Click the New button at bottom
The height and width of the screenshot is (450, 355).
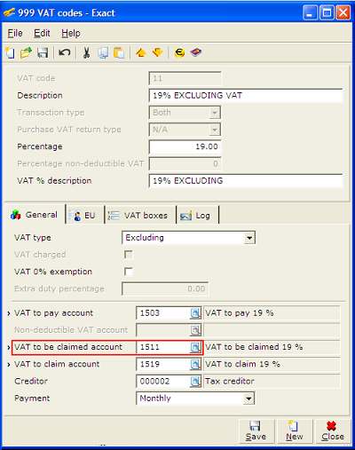(295, 431)
